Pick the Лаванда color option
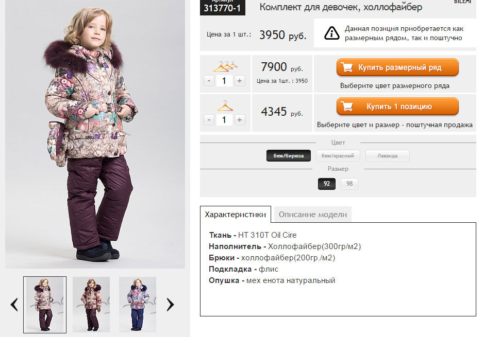 click(387, 155)
